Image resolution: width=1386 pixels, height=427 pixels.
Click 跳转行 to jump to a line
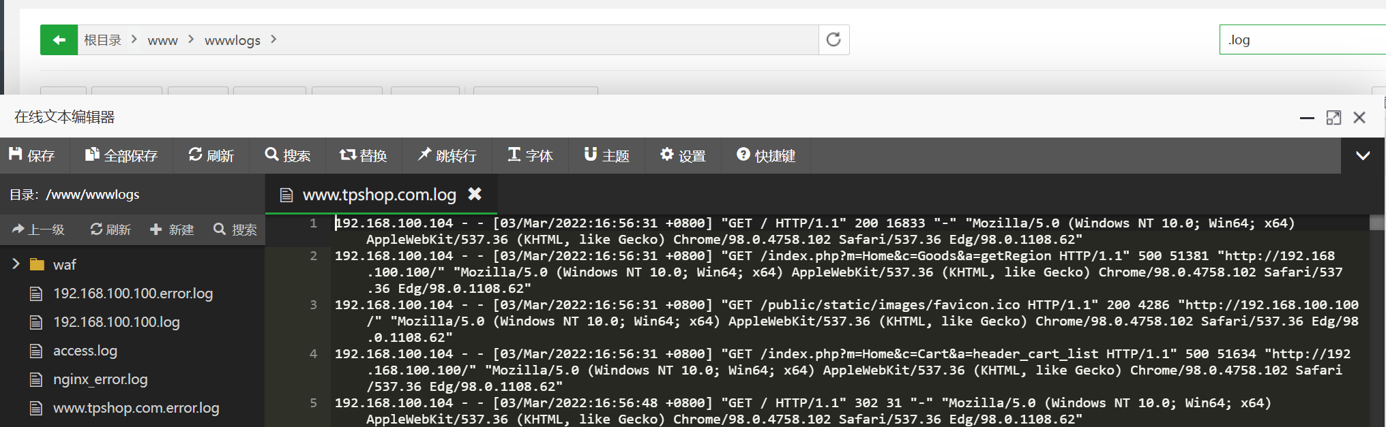click(x=447, y=156)
